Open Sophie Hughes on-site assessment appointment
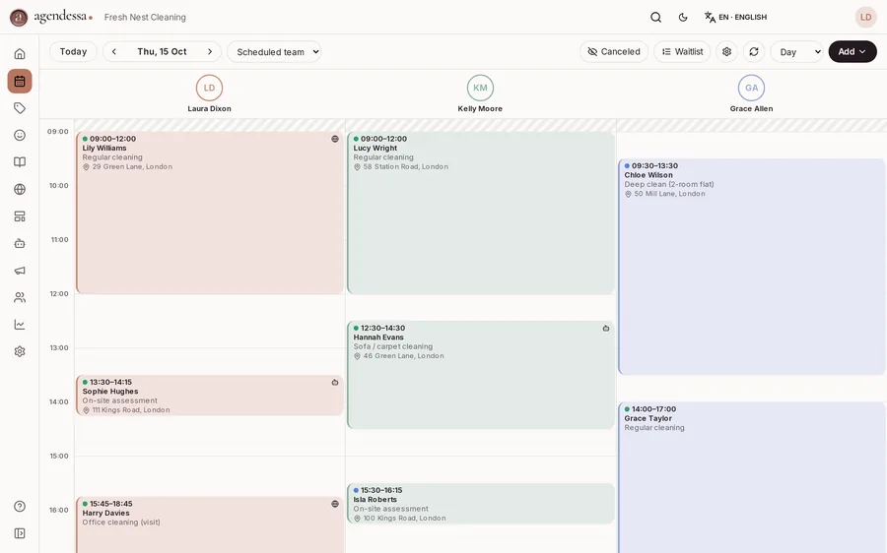Screen dimensions: 887x553 pos(210,396)
